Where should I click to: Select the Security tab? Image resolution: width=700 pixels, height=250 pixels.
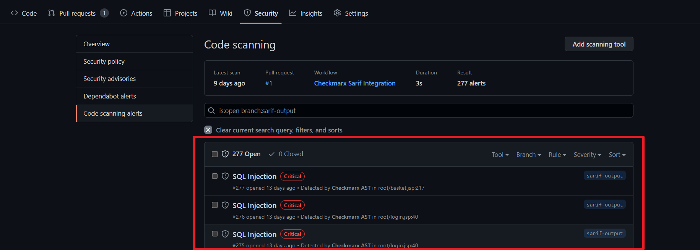point(261,13)
